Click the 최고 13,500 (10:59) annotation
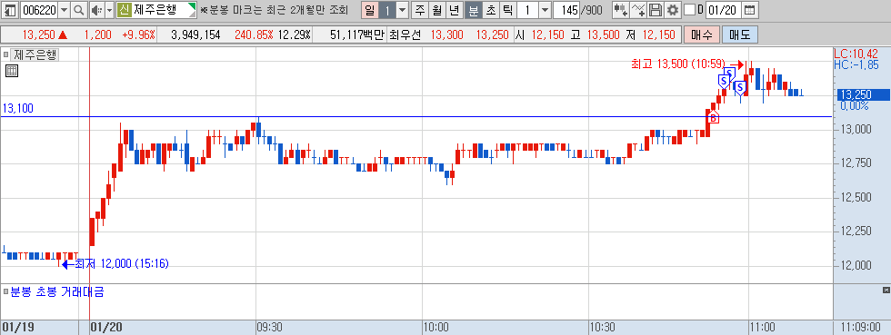Image resolution: width=891 pixels, height=335 pixels. tap(678, 64)
